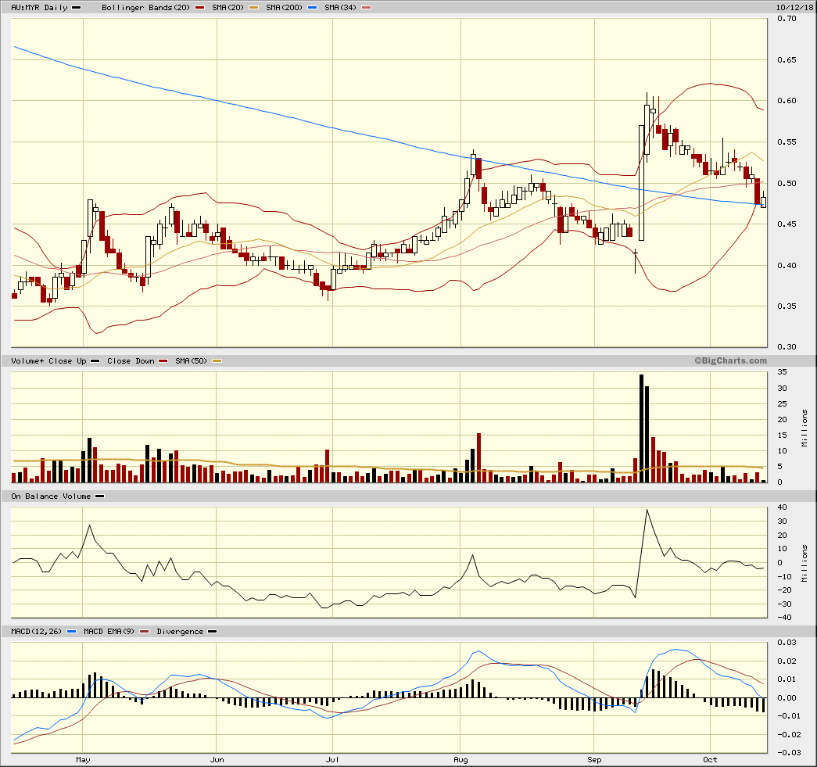This screenshot has height=767, width=817.
Task: Click the -10 On Balance Volume axis value
Action: [x=784, y=576]
